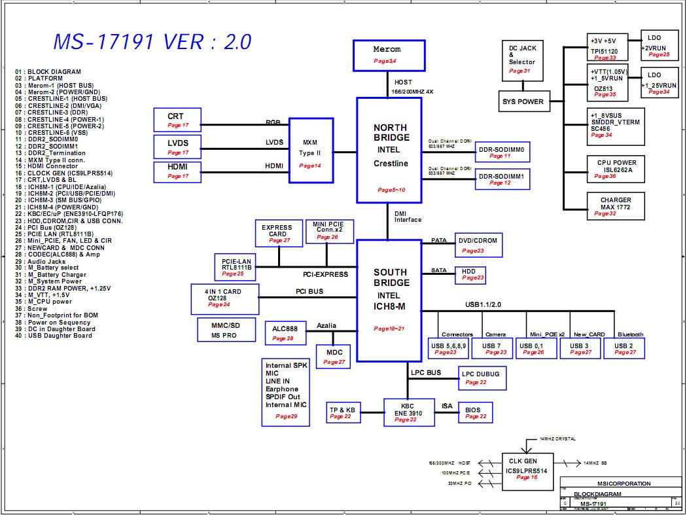
Task: Click the LDO +2VRUN box
Action: click(x=660, y=44)
